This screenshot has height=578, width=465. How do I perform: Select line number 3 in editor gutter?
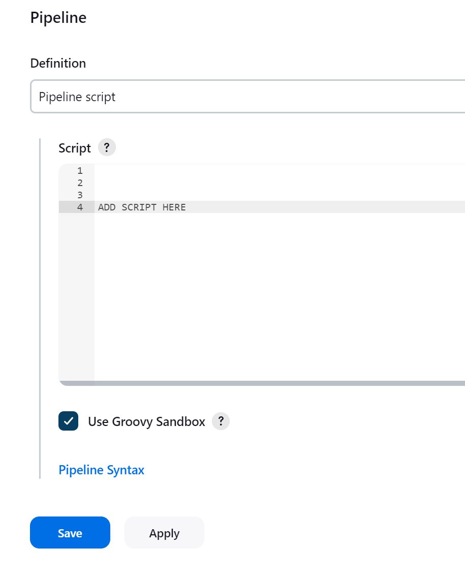click(x=80, y=195)
